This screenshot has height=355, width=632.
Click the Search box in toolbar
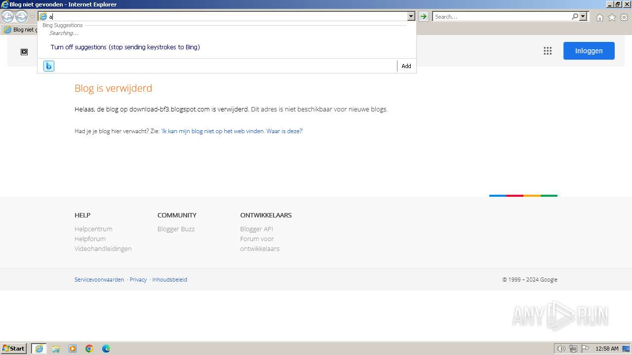click(502, 16)
